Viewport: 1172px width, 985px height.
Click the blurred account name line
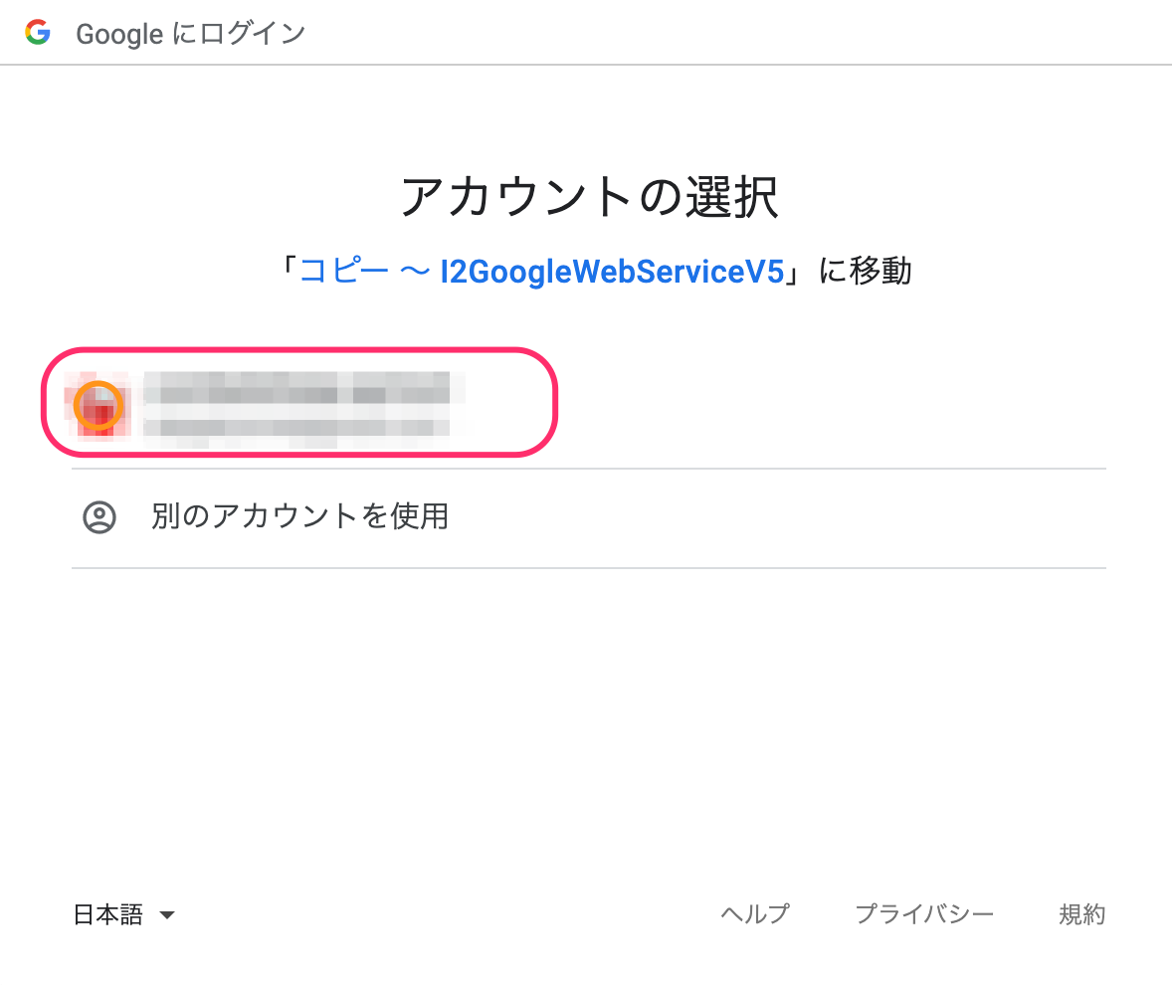(x=296, y=386)
